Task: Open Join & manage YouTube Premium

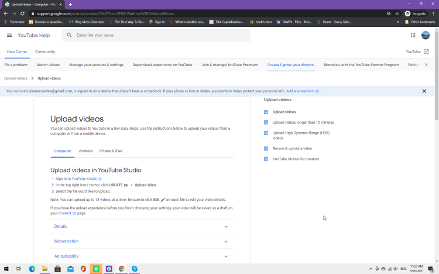Action: (x=230, y=65)
